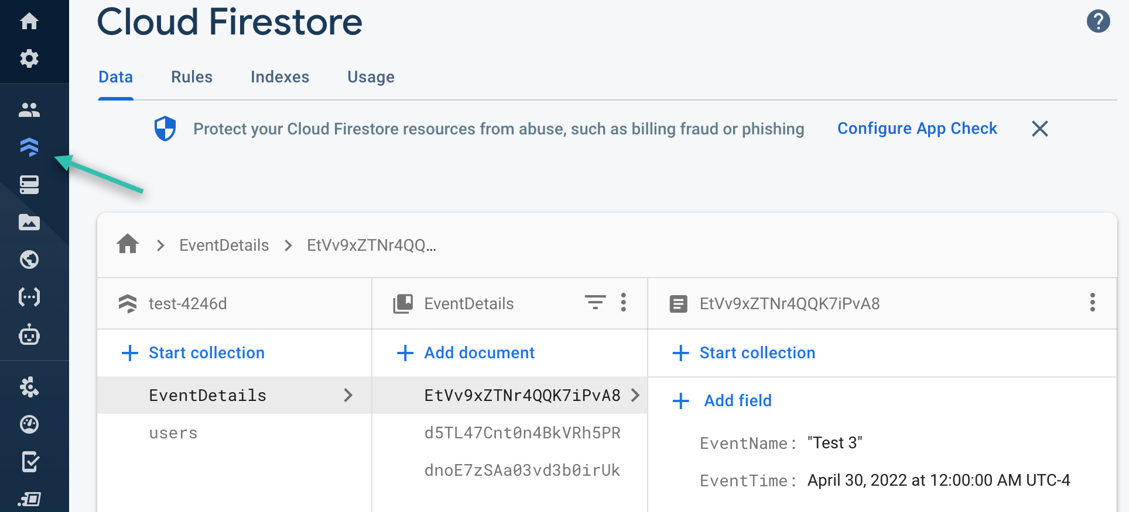Select document dnoE7zSAa03vd3b0irUk

522,471
